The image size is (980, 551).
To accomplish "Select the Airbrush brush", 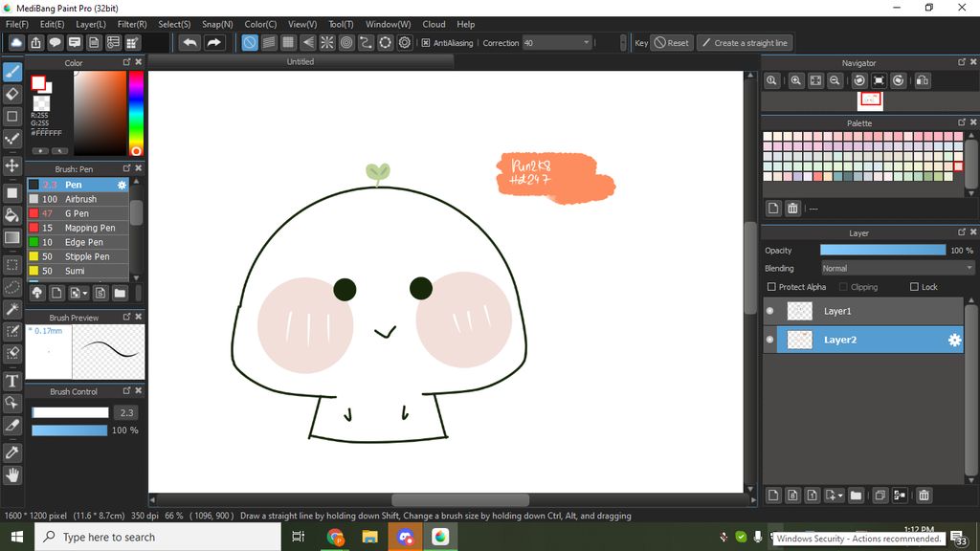I will [78, 199].
